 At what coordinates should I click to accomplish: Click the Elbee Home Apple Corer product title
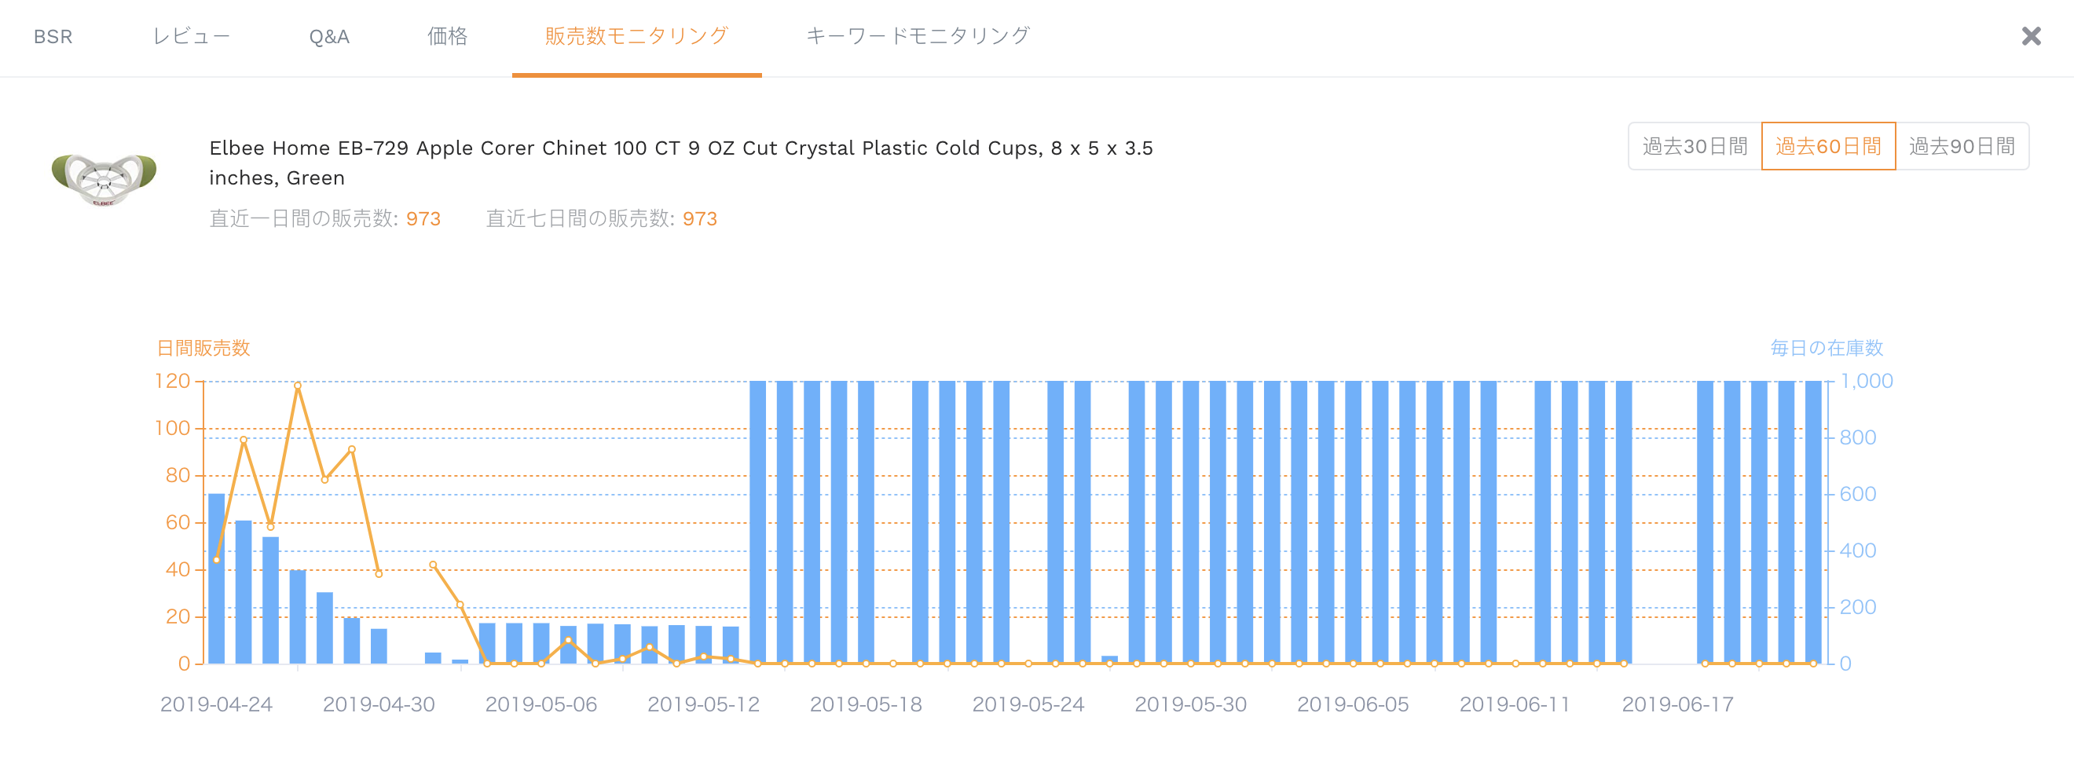pos(680,163)
